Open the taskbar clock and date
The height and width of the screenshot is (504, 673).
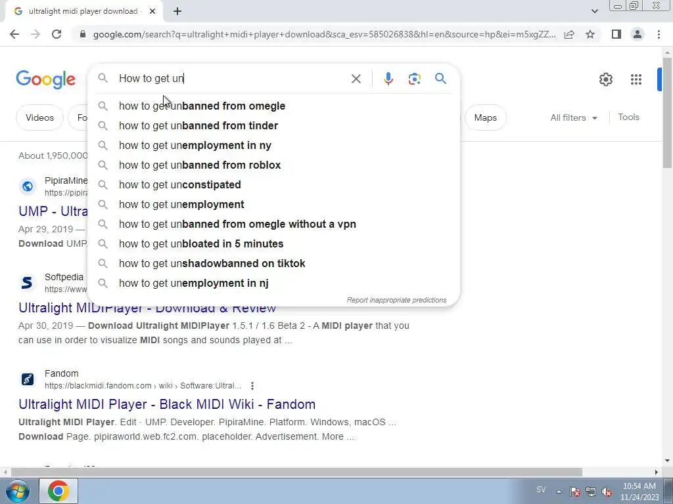coord(639,492)
